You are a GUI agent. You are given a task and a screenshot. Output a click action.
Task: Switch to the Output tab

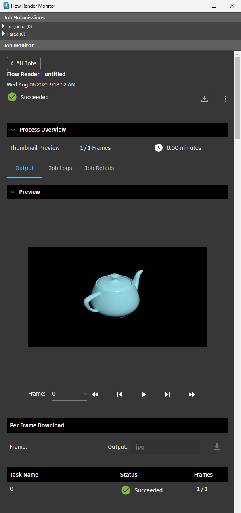pyautogui.click(x=25, y=168)
